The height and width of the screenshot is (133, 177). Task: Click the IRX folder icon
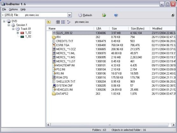[54, 37]
